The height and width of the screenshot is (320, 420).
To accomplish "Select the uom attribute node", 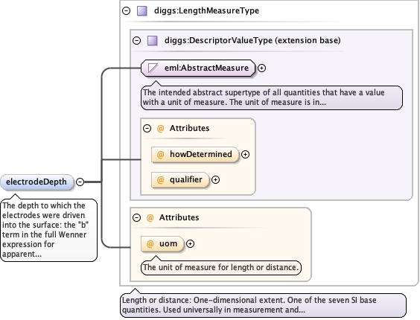I will coord(162,243).
